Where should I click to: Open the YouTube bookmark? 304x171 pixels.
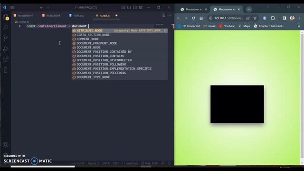[x=227, y=26]
